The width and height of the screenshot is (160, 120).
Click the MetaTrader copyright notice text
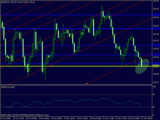pos(25,115)
